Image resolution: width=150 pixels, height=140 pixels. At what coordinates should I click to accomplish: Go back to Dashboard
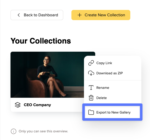(37, 15)
